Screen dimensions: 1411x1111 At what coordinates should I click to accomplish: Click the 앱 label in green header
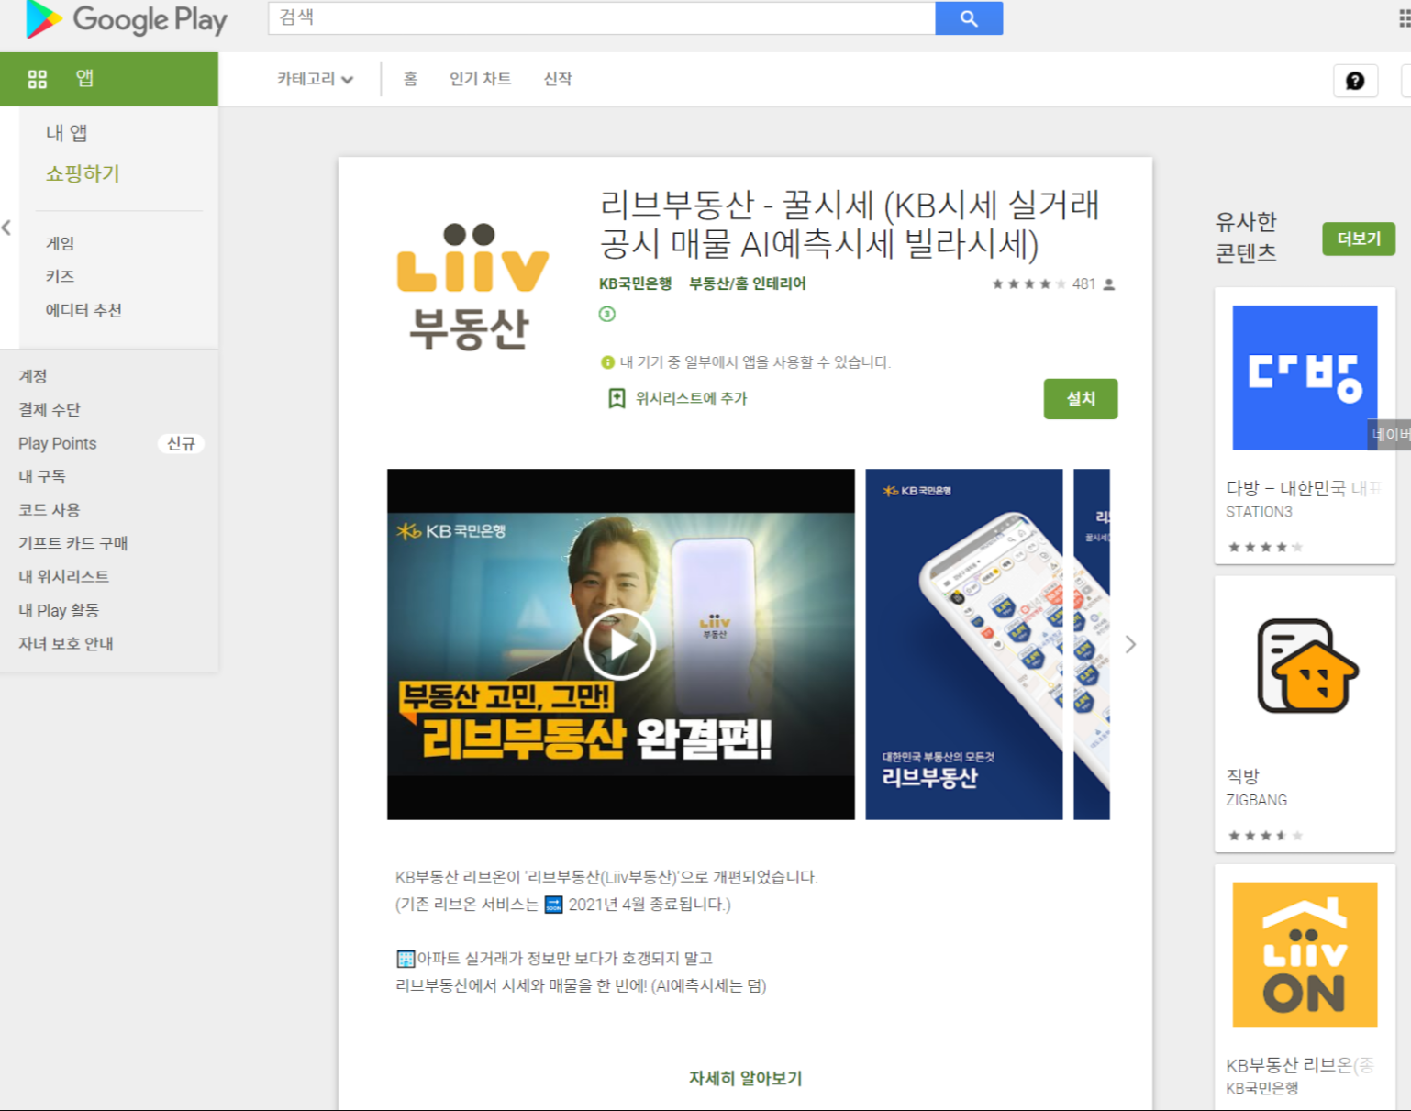84,79
